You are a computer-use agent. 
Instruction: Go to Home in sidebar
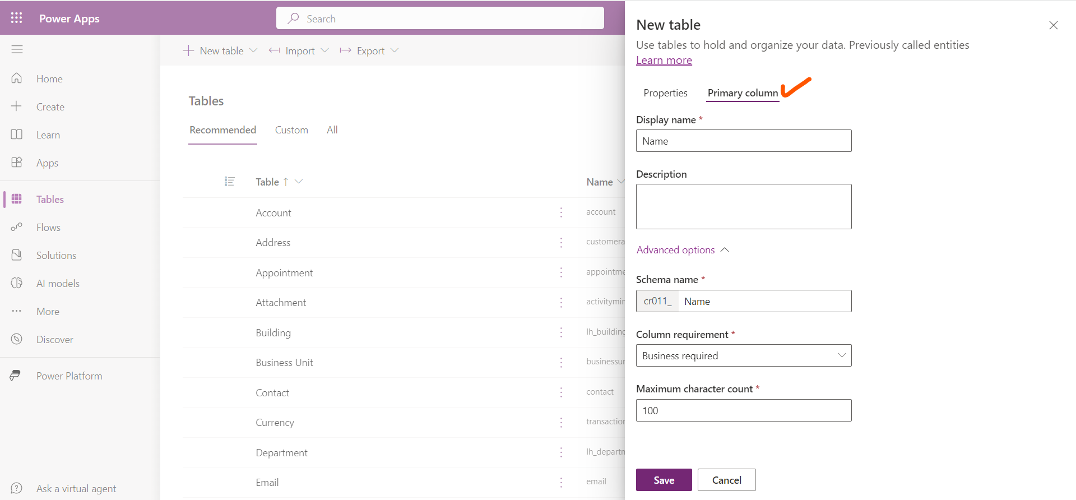click(49, 79)
